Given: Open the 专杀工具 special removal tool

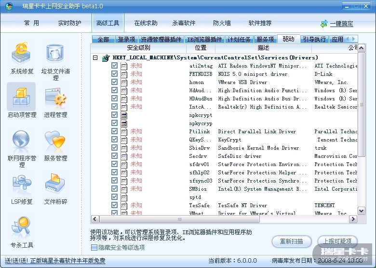Looking at the screenshot, I should tap(22, 232).
